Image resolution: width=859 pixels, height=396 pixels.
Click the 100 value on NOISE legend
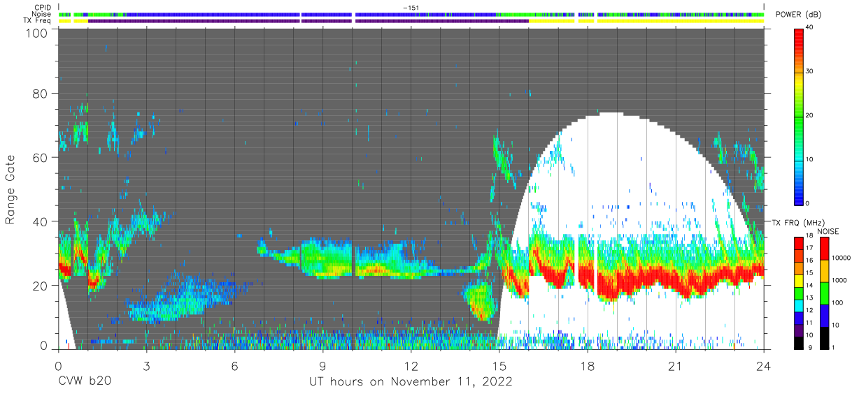click(839, 303)
